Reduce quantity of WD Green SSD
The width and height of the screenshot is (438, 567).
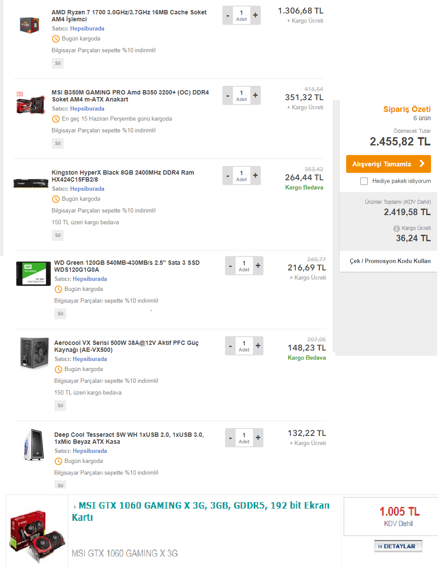(230, 266)
